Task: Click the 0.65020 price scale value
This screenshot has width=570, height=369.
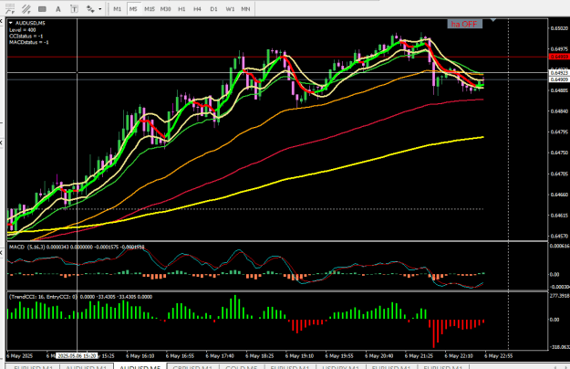Action: pyautogui.click(x=559, y=28)
